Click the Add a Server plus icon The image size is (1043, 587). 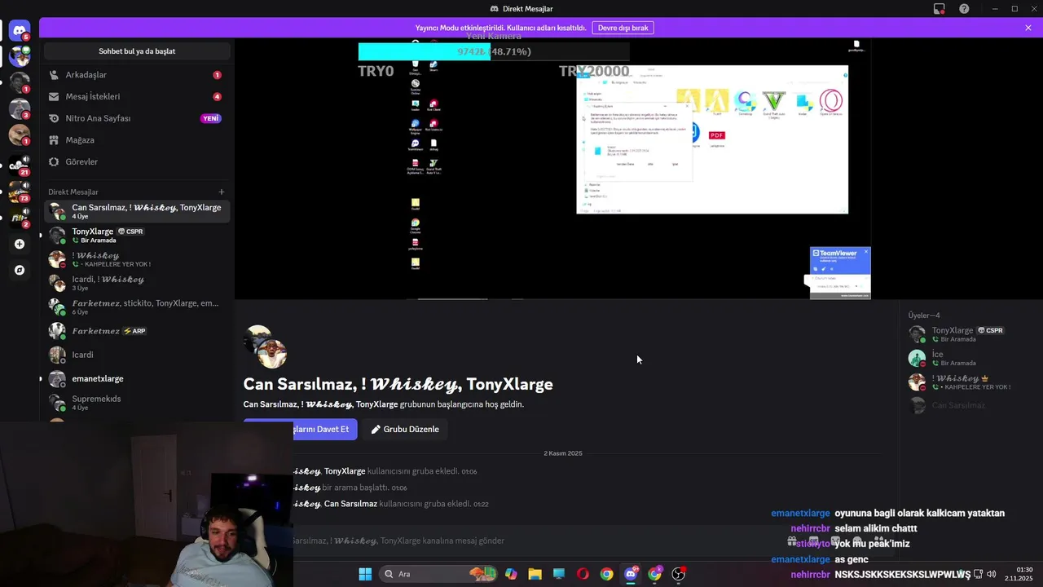point(20,244)
